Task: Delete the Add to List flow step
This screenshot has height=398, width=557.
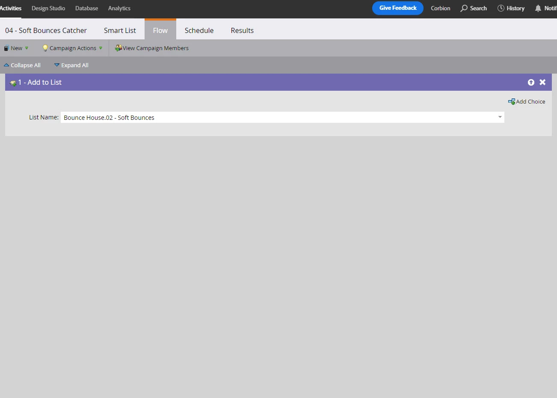Action: click(x=542, y=82)
